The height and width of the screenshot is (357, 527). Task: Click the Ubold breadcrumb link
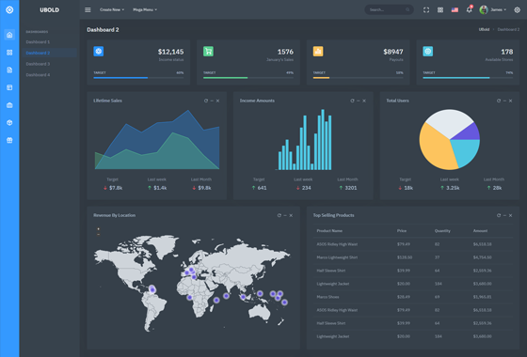click(484, 29)
